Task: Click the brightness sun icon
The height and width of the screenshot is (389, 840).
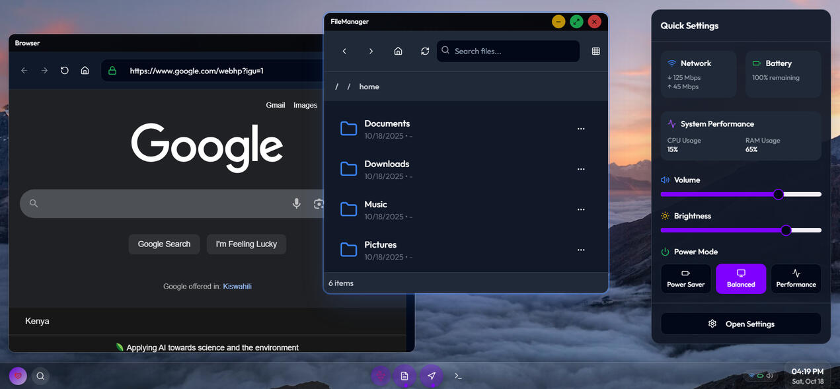Action: [665, 216]
